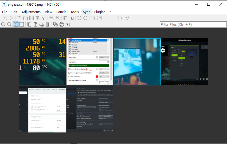Click the Filter Files search field
227x144 pixels.
(192, 24)
